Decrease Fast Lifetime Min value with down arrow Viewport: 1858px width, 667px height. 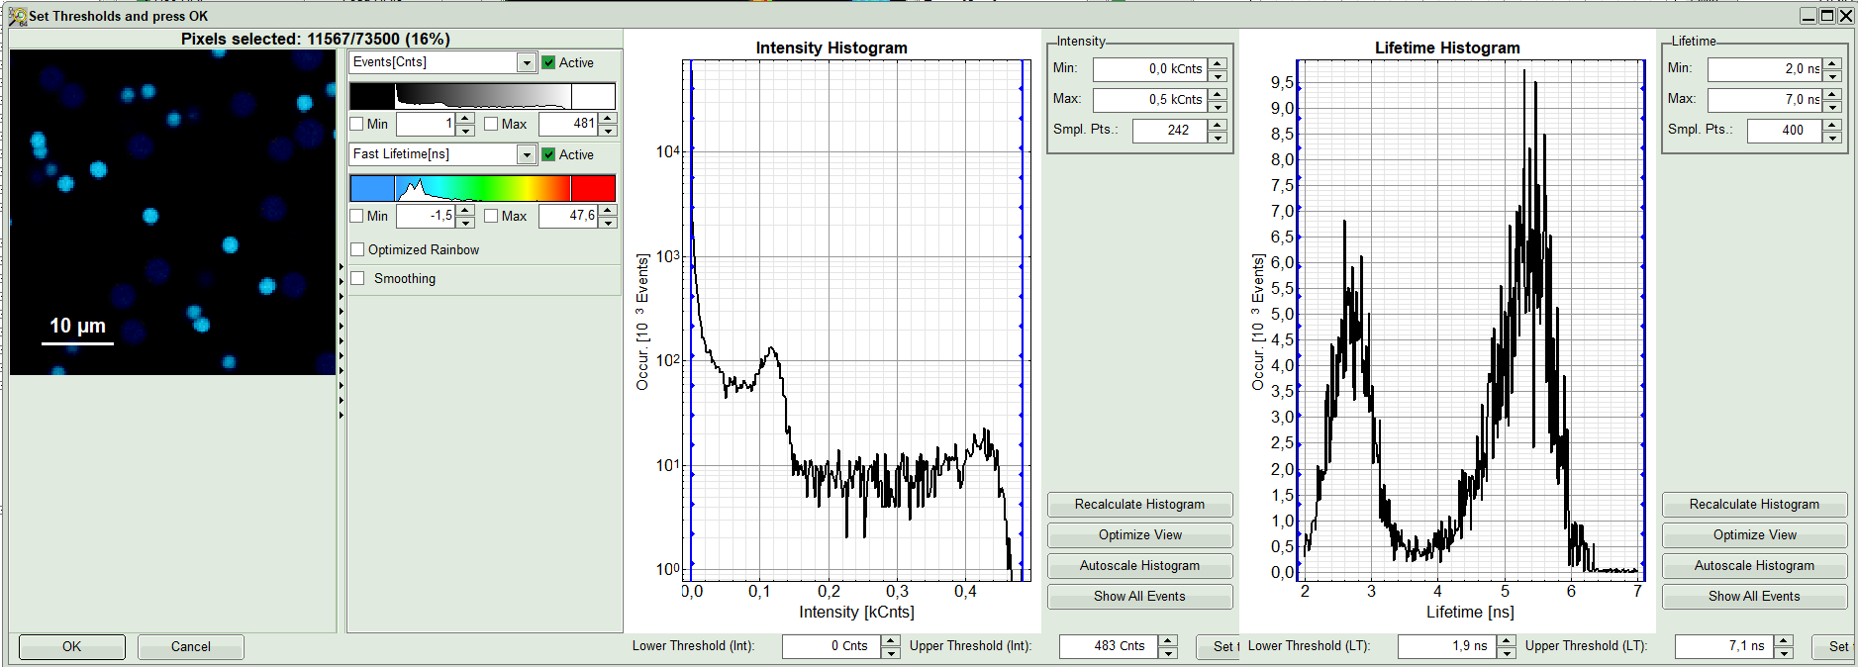(465, 222)
